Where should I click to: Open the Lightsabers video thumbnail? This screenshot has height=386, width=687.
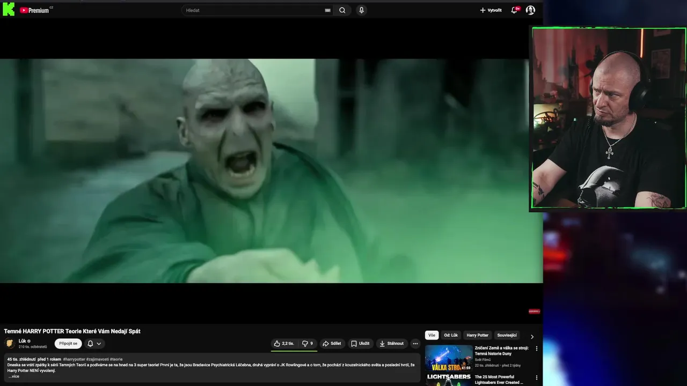(449, 380)
